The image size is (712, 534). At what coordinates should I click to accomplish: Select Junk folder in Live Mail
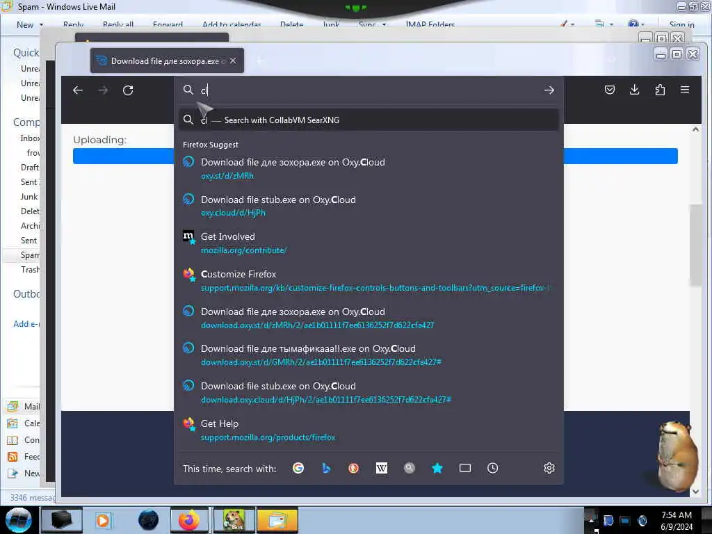[x=29, y=197]
